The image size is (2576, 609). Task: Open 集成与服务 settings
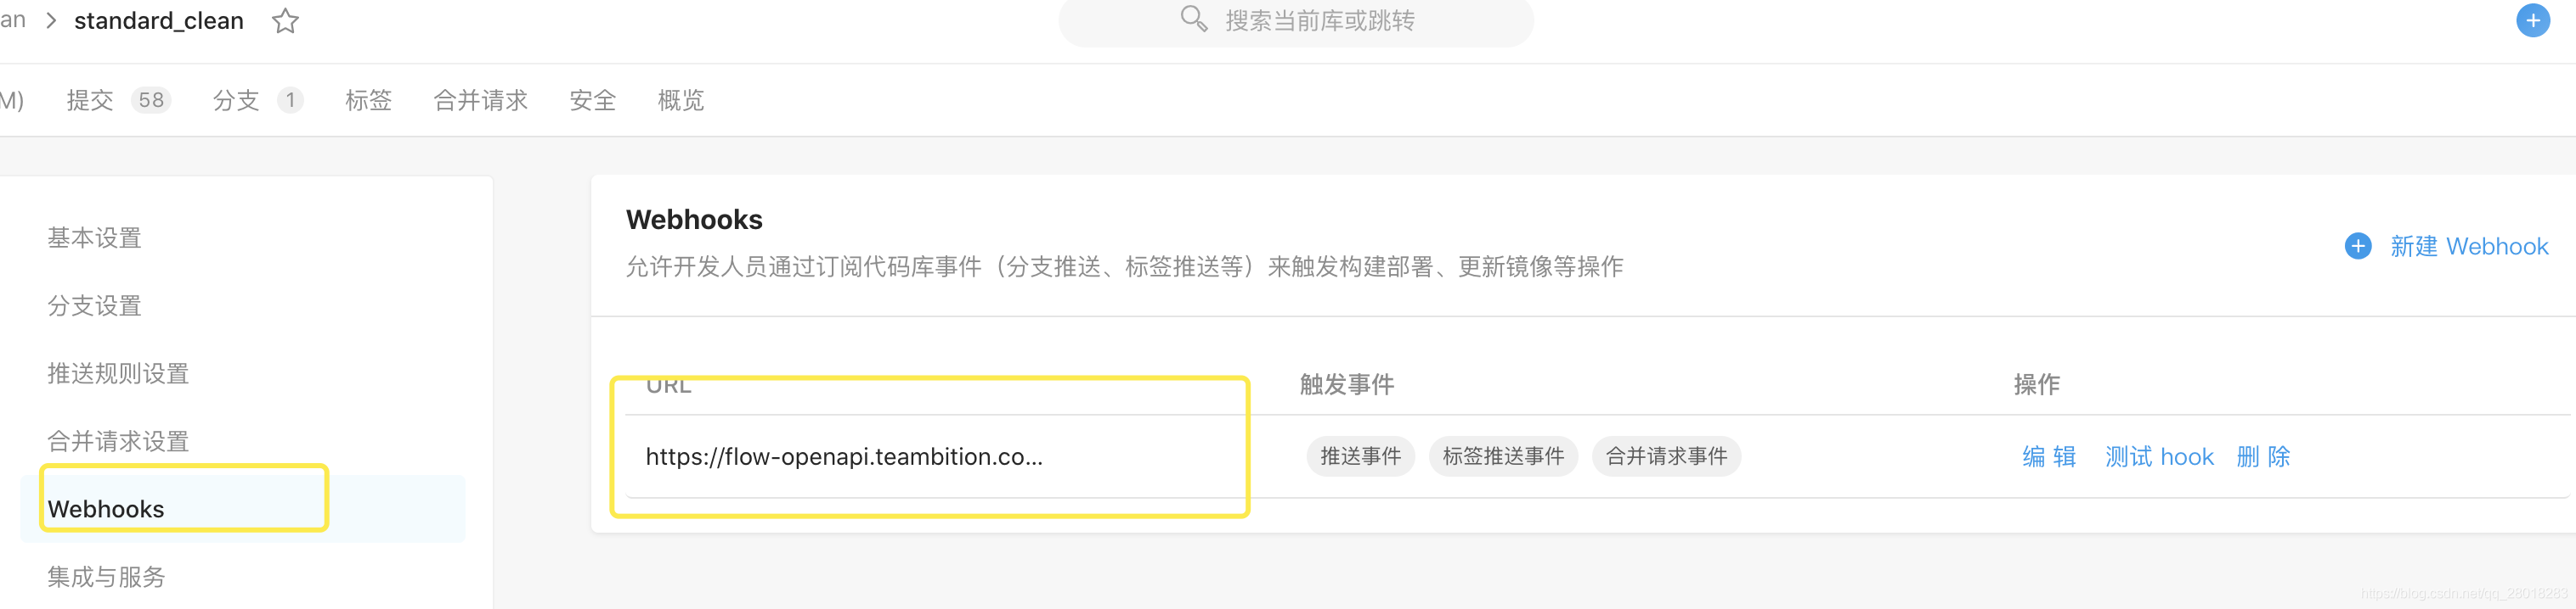106,577
